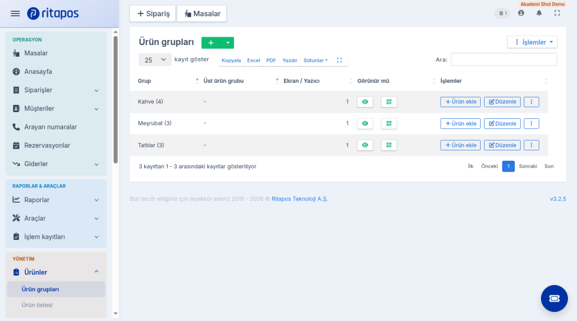Click the Masalar top button
Screen dimensions: 577x321
202,14
